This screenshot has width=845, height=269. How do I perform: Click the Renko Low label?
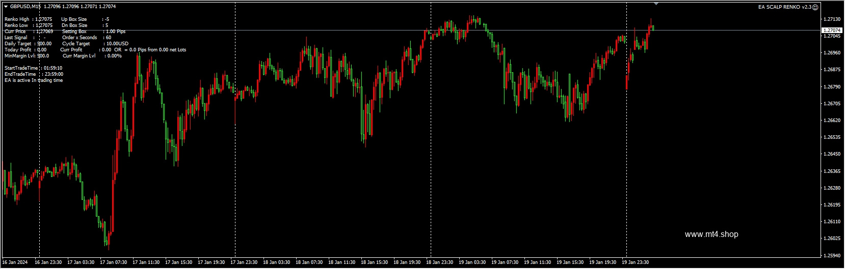(x=16, y=25)
